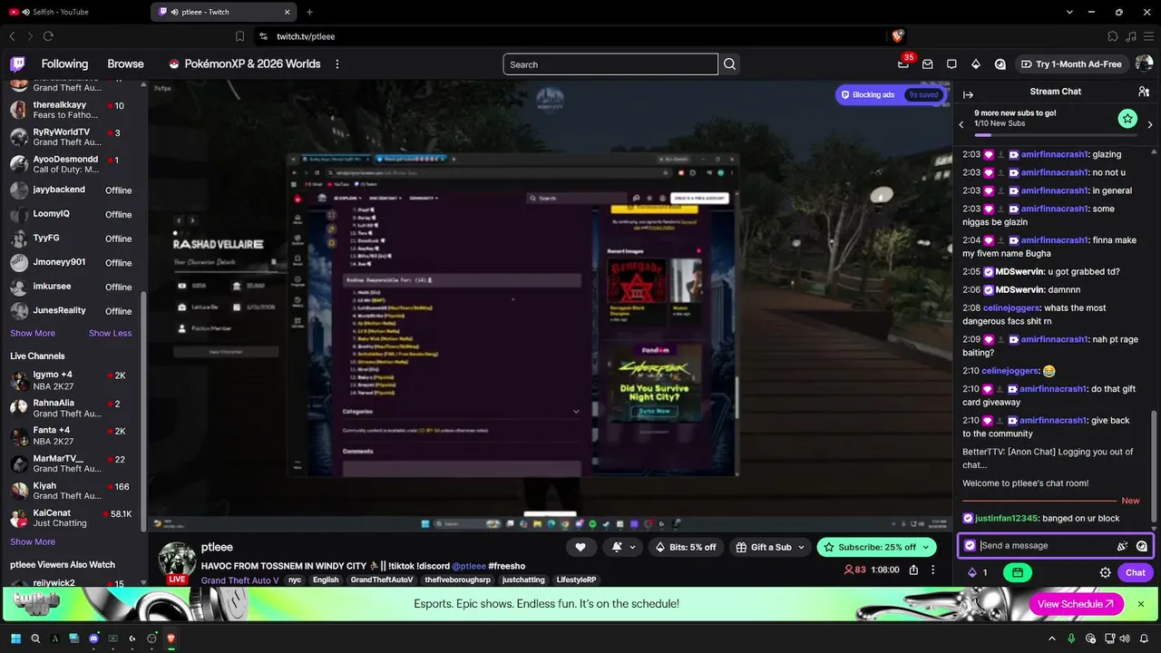Open the Twitch inbox notifications icon

coord(927,64)
